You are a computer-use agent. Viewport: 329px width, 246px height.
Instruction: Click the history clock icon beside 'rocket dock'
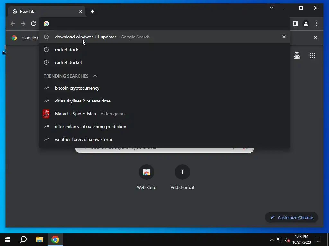(x=46, y=50)
